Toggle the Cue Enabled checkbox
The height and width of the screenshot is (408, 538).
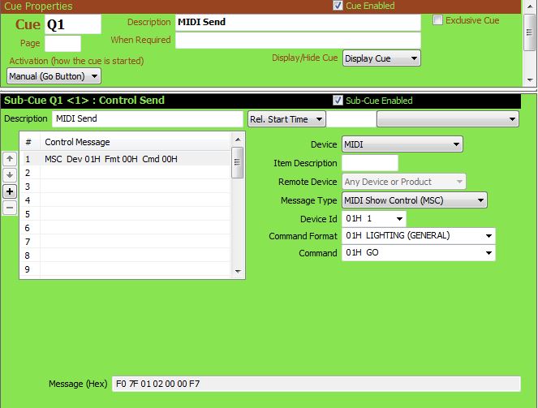(338, 6)
